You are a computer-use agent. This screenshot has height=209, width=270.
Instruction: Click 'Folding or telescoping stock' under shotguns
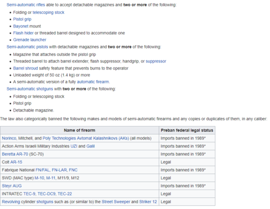(39, 96)
